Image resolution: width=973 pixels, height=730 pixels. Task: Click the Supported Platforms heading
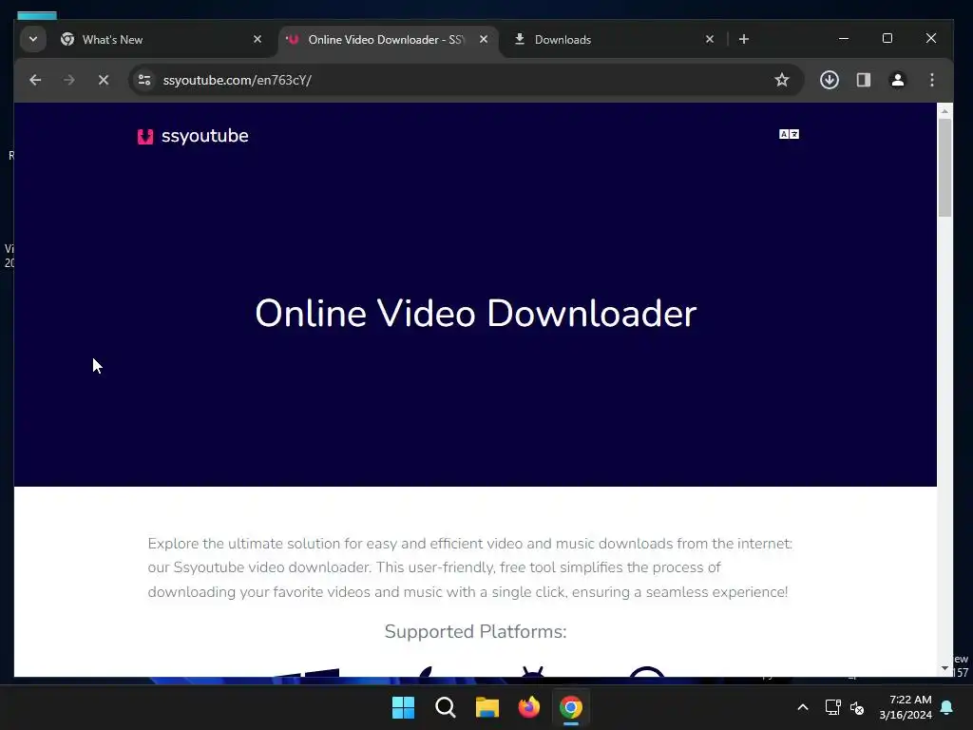475,631
